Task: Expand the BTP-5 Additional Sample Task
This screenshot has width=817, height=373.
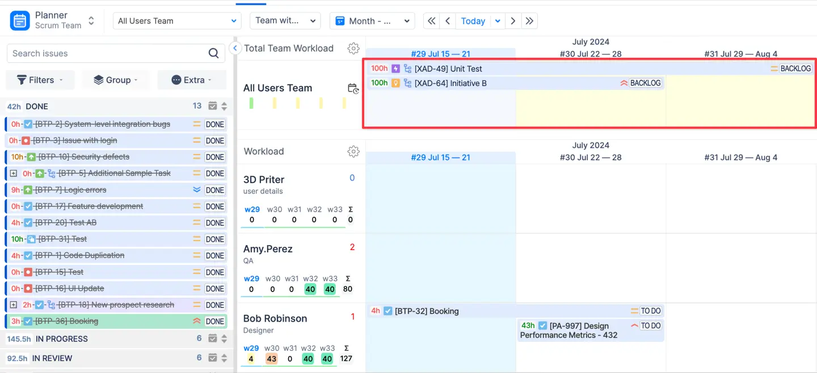Action: point(14,173)
